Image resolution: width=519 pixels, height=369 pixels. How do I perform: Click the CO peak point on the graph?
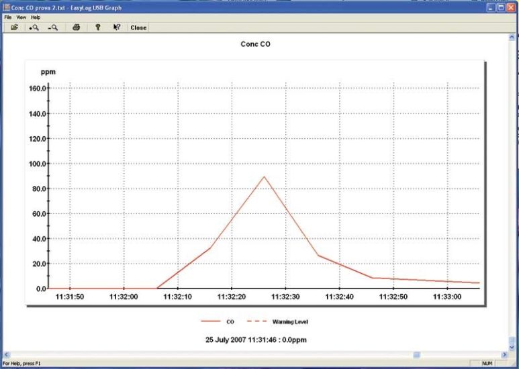(x=265, y=176)
